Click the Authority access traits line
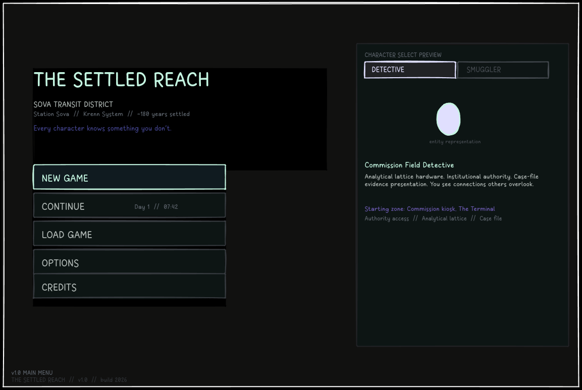Viewport: 582px width, 390px height. tap(433, 218)
